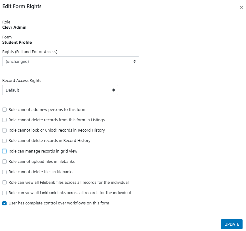This screenshot has width=246, height=231.
Task: Enable 'Role can manage records in grid view'
Action: (x=4, y=151)
